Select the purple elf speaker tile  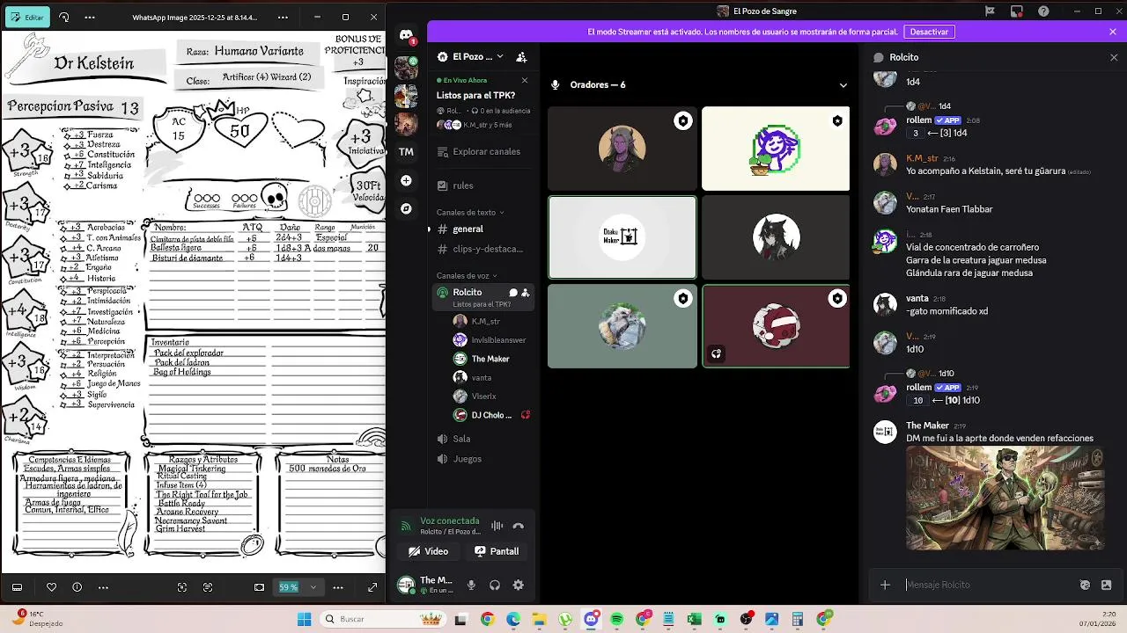pos(622,149)
